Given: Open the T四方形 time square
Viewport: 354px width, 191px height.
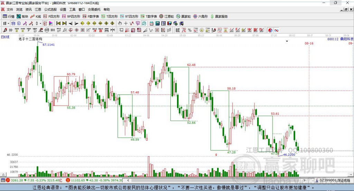Looking at the screenshot, I should pos(110,17).
